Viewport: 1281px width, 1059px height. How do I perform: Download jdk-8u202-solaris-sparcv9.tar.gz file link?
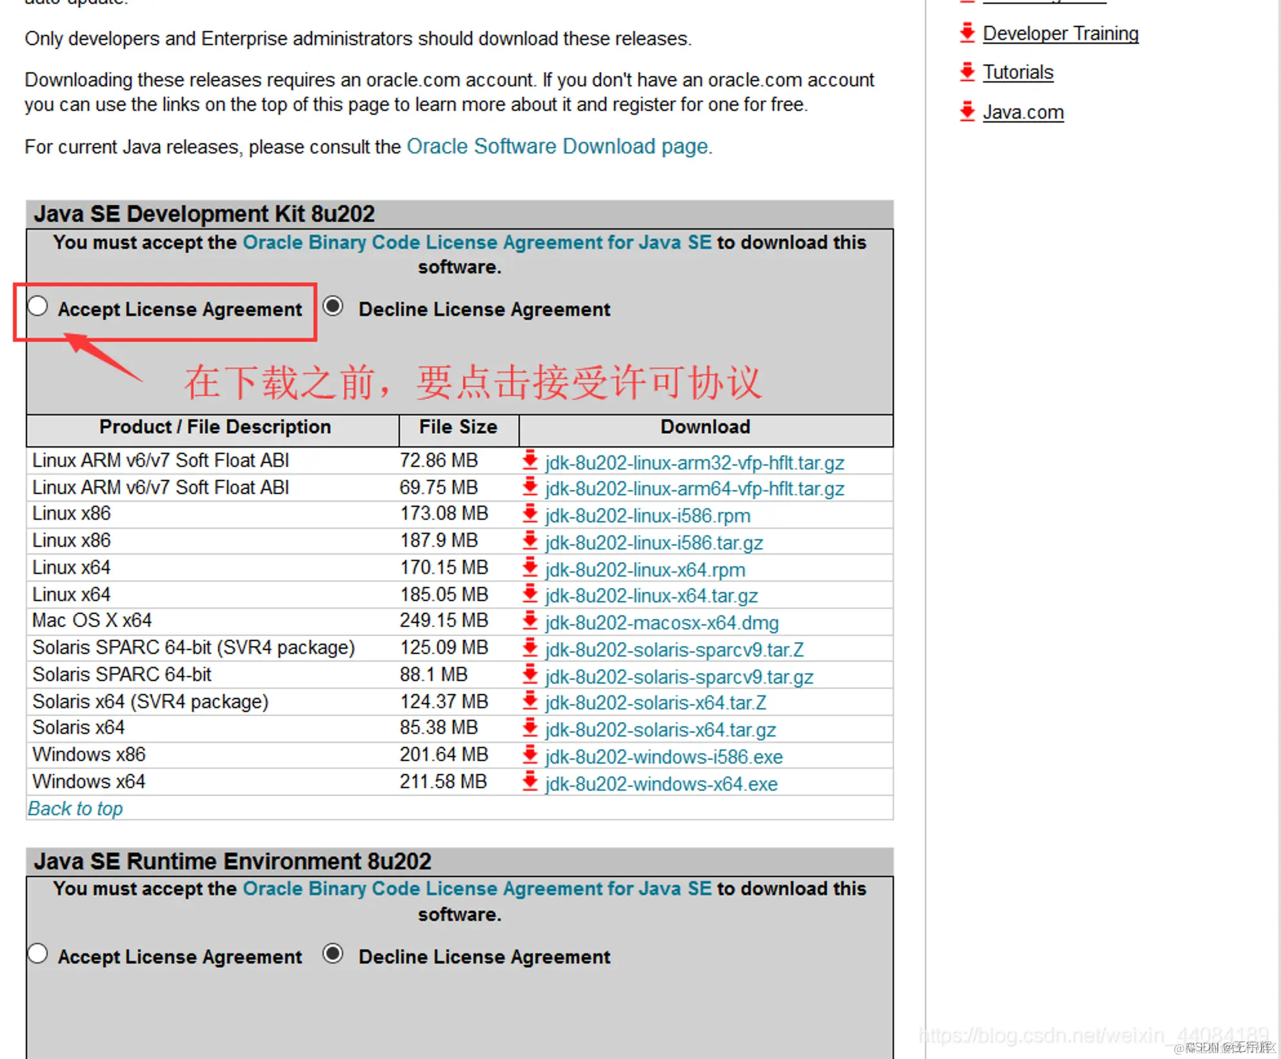[679, 677]
